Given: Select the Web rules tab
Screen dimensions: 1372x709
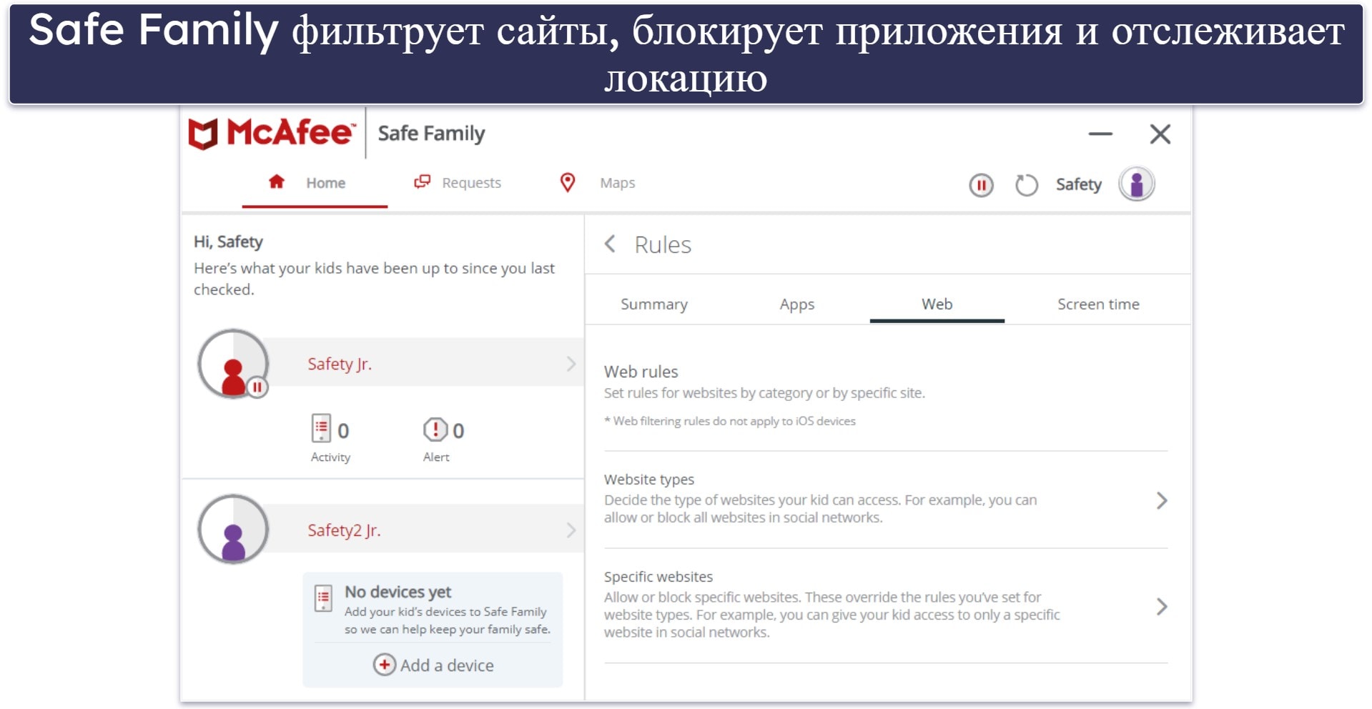Looking at the screenshot, I should [937, 304].
